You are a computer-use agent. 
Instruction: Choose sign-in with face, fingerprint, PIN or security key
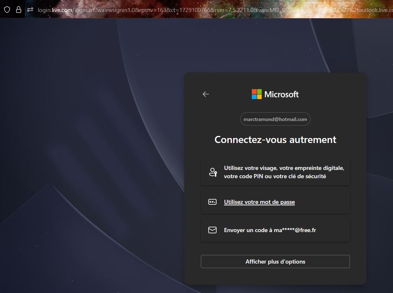275,172
